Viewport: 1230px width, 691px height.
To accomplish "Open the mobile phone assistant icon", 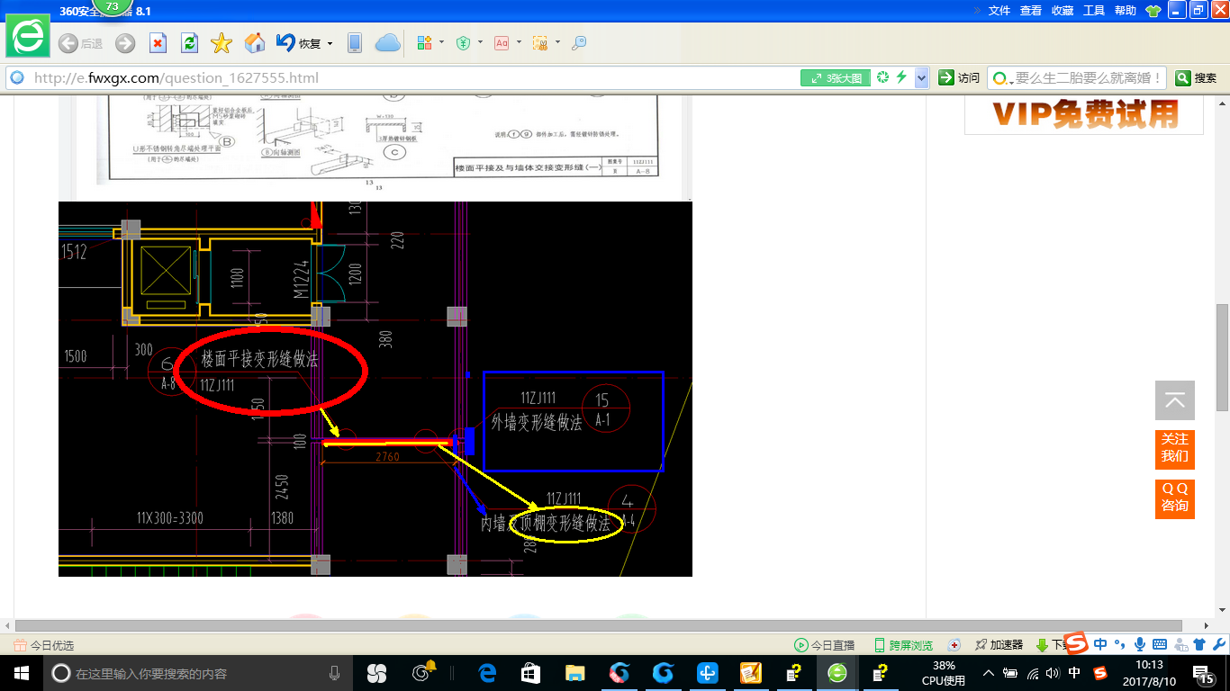I will pos(355,43).
